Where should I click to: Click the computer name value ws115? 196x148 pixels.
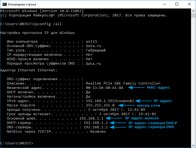click(91, 42)
